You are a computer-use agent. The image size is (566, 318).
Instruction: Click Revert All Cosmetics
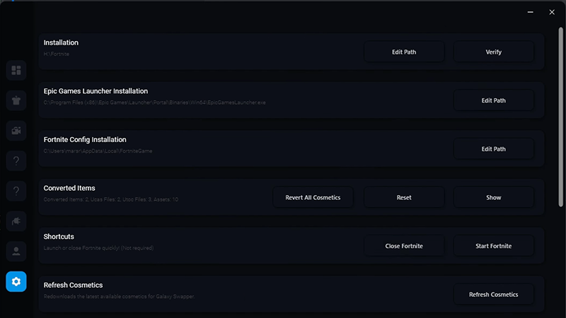313,197
